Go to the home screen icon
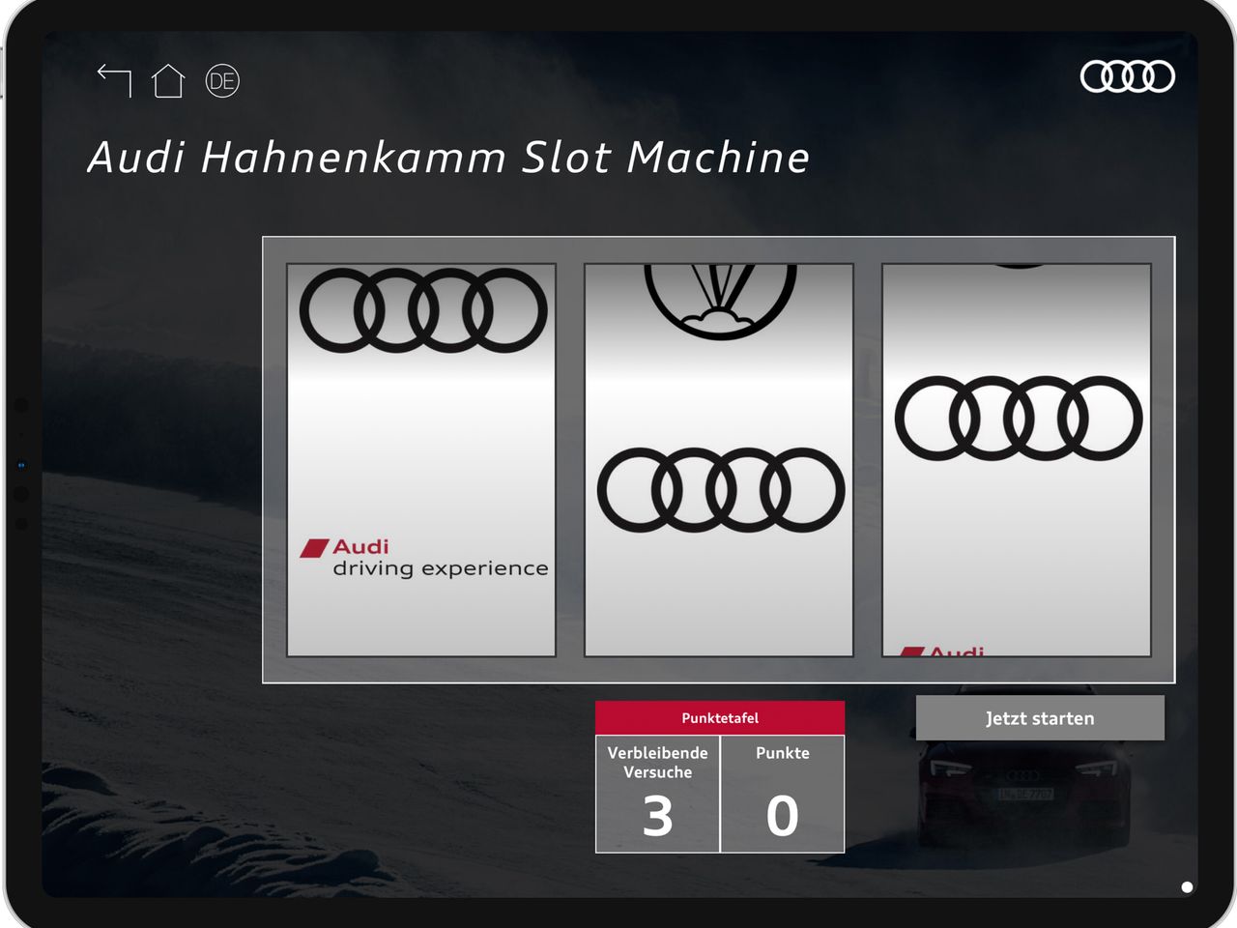 (x=168, y=81)
